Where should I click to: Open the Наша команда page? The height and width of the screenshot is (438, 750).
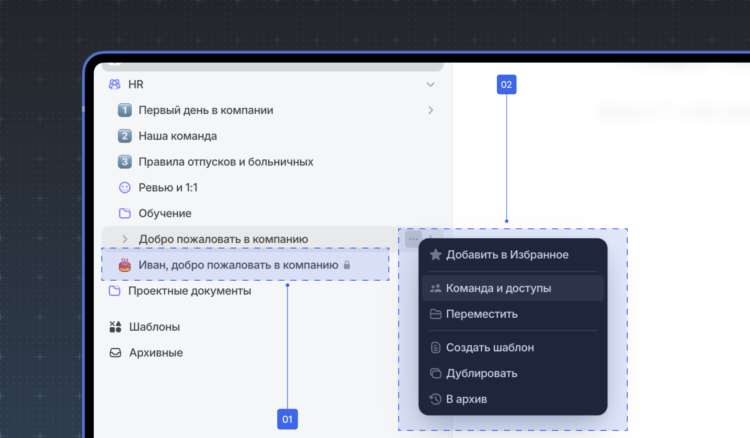pos(178,136)
